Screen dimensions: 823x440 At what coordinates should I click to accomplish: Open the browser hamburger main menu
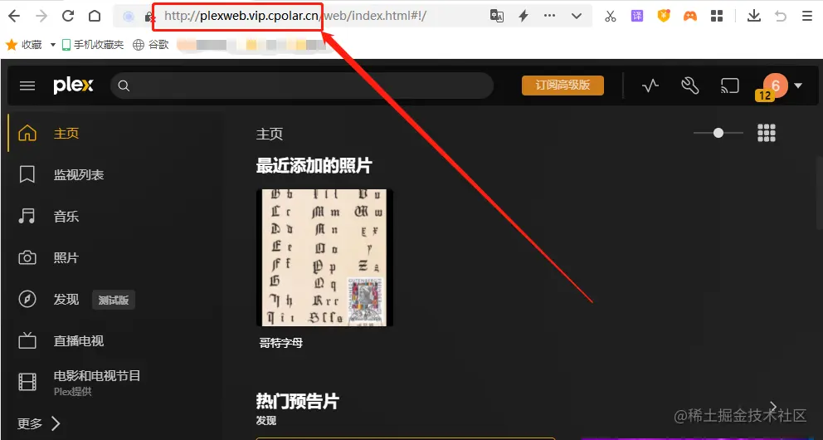click(x=807, y=16)
